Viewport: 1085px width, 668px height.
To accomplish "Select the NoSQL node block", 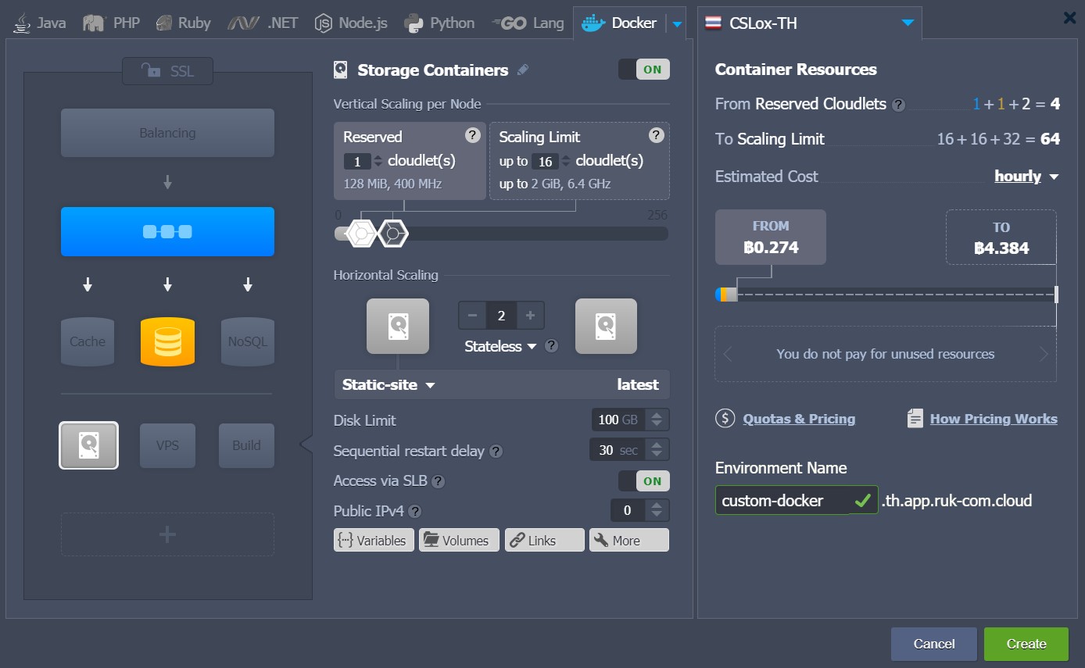I will pos(247,341).
